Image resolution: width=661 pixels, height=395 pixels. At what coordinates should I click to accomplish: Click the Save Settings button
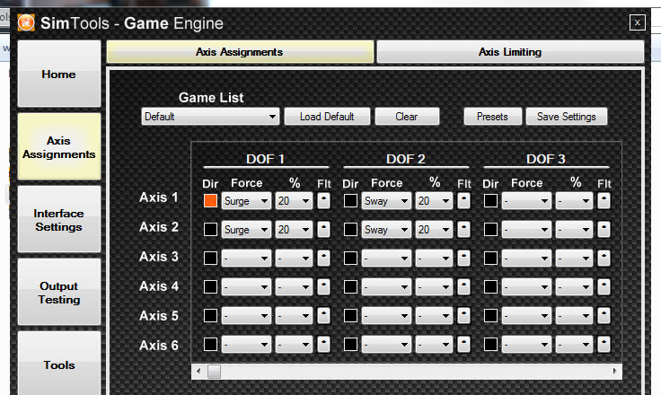[566, 117]
